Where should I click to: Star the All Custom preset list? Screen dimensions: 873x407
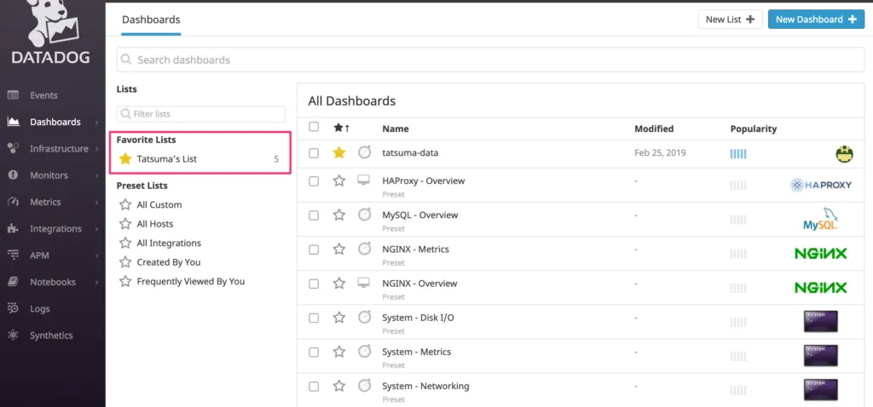pyautogui.click(x=125, y=204)
